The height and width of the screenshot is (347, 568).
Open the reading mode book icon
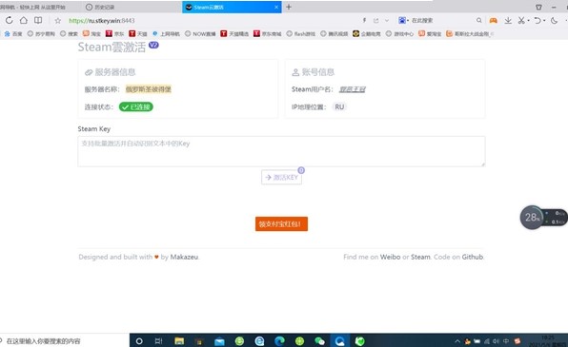[38, 20]
